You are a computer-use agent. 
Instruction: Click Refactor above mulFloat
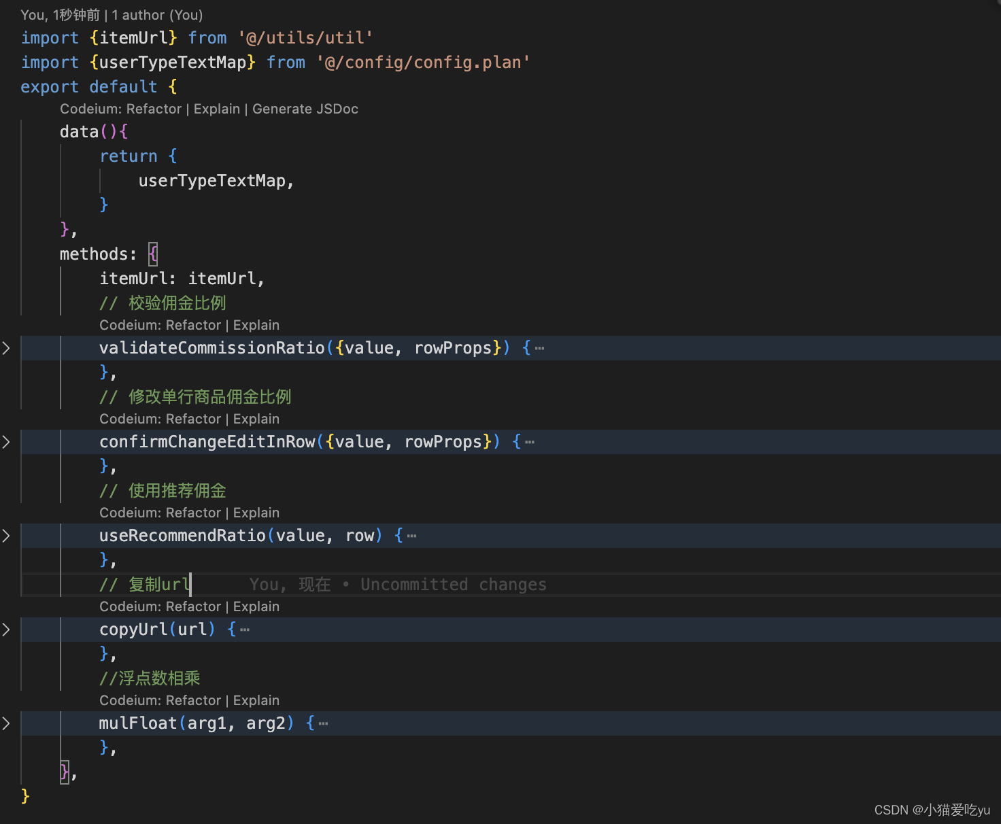coord(193,700)
